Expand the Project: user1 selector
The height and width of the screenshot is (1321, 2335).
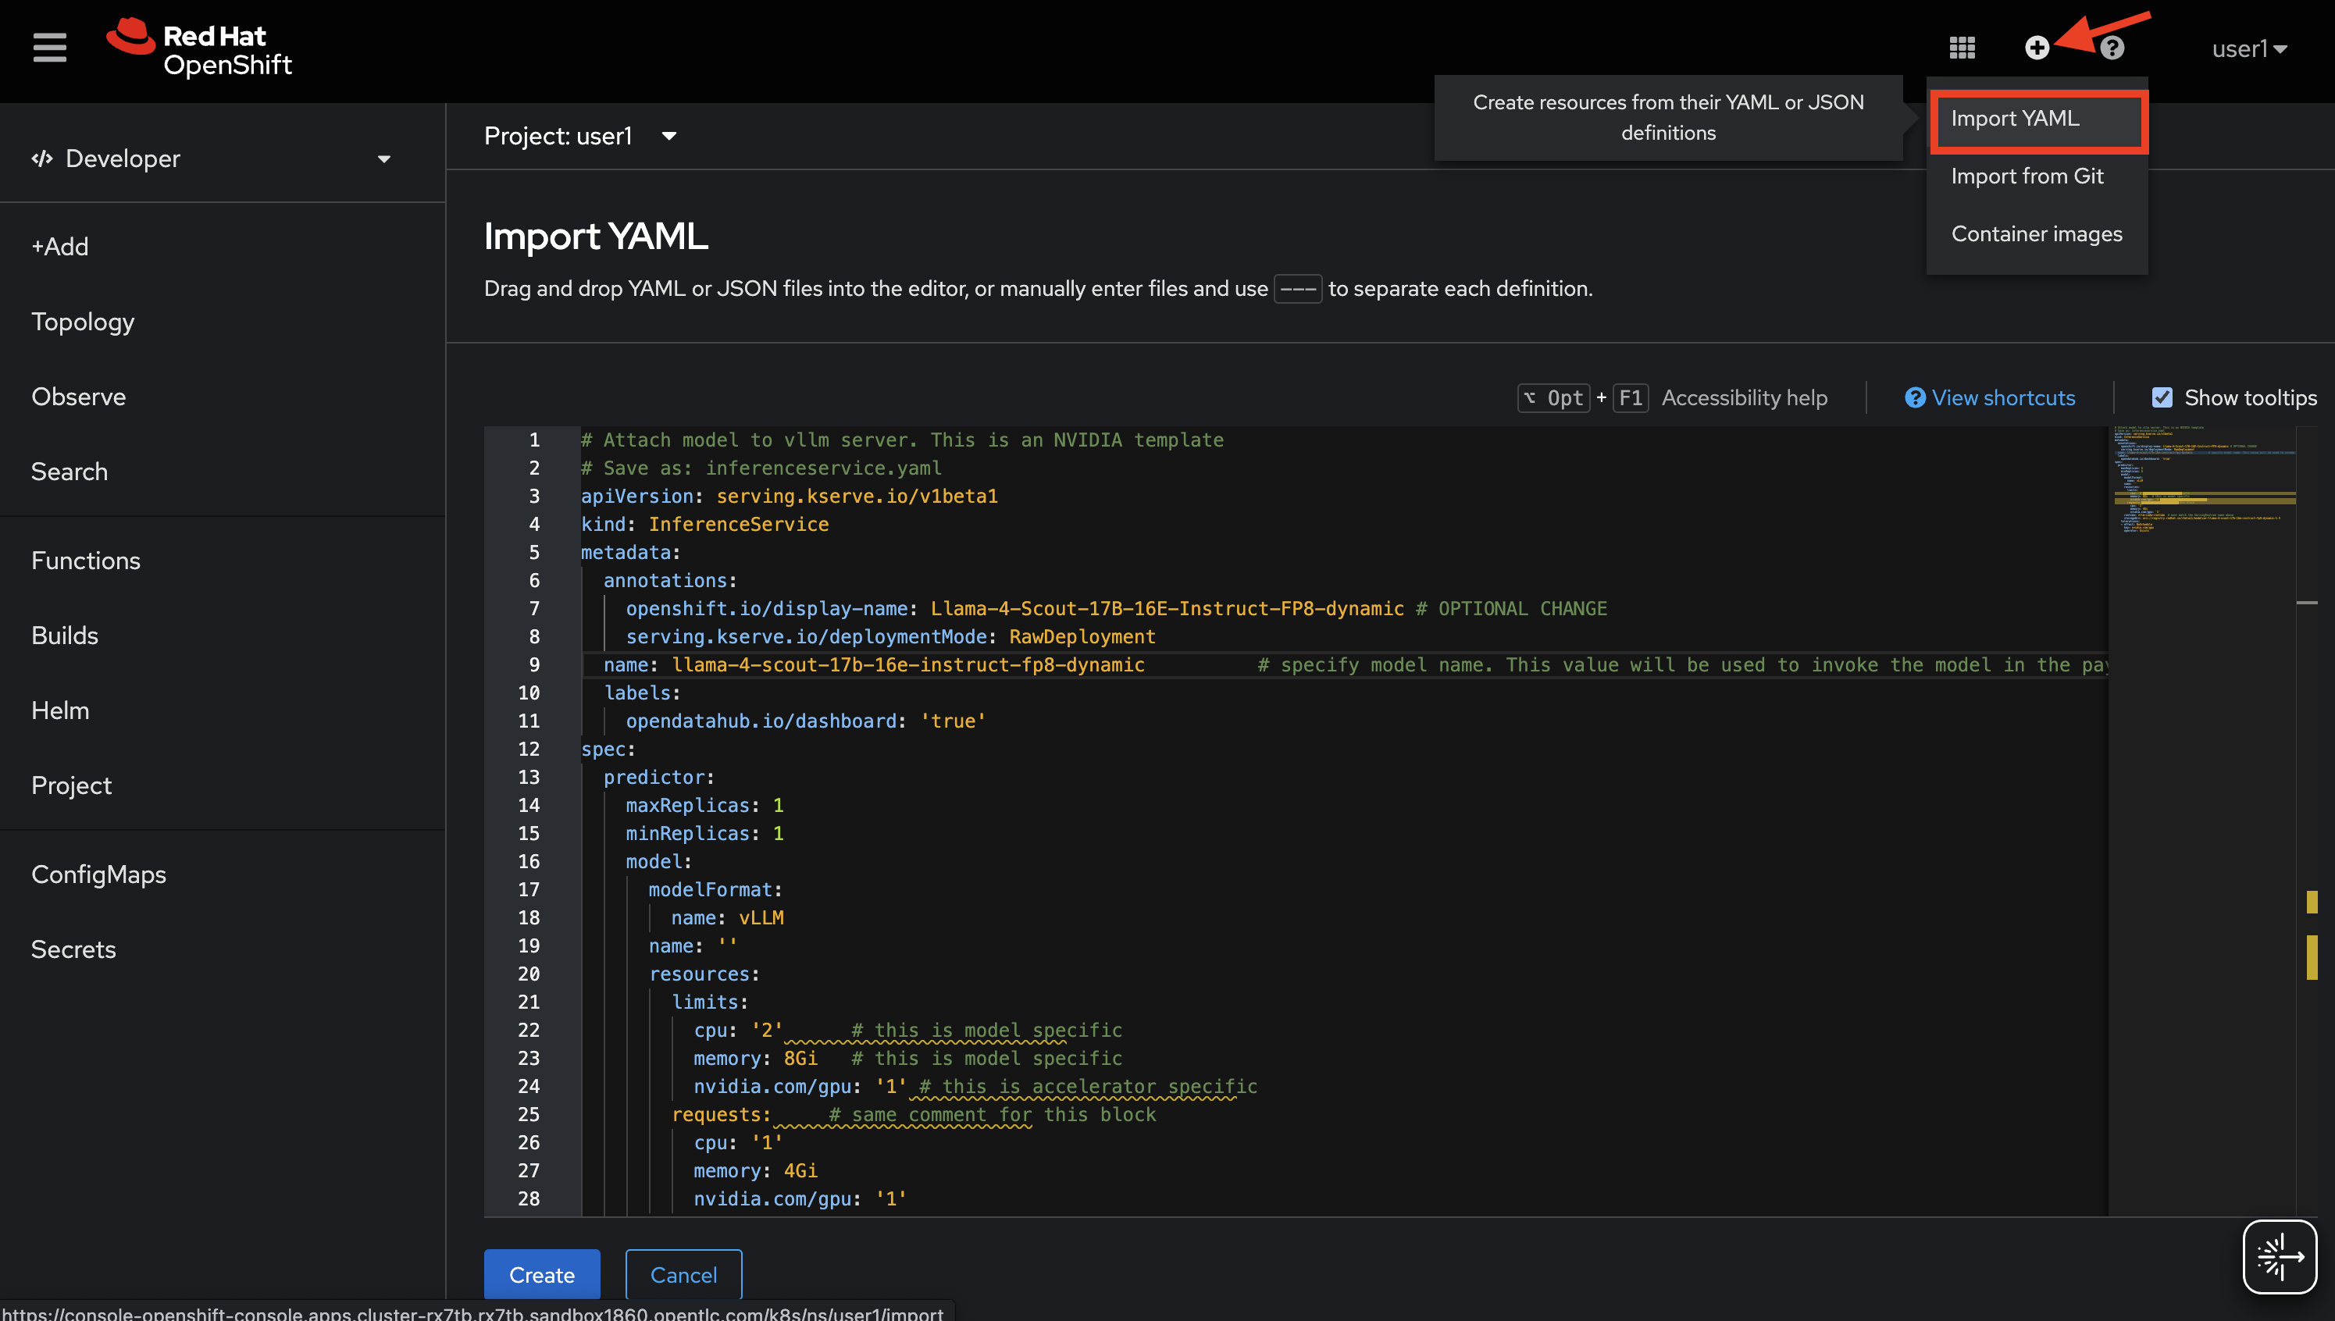pyautogui.click(x=581, y=136)
